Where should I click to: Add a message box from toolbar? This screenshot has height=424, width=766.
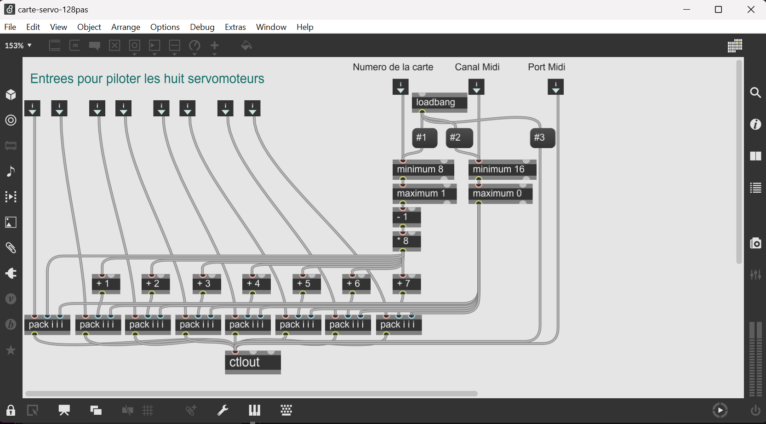[75, 46]
